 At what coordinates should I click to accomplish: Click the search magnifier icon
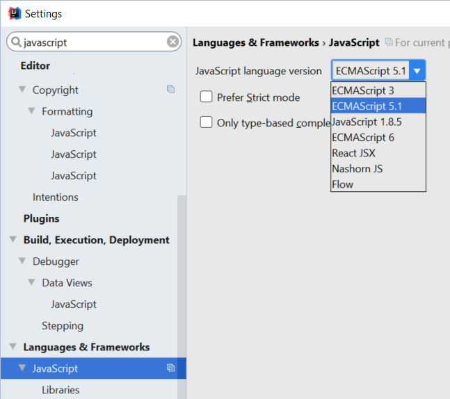pos(15,42)
